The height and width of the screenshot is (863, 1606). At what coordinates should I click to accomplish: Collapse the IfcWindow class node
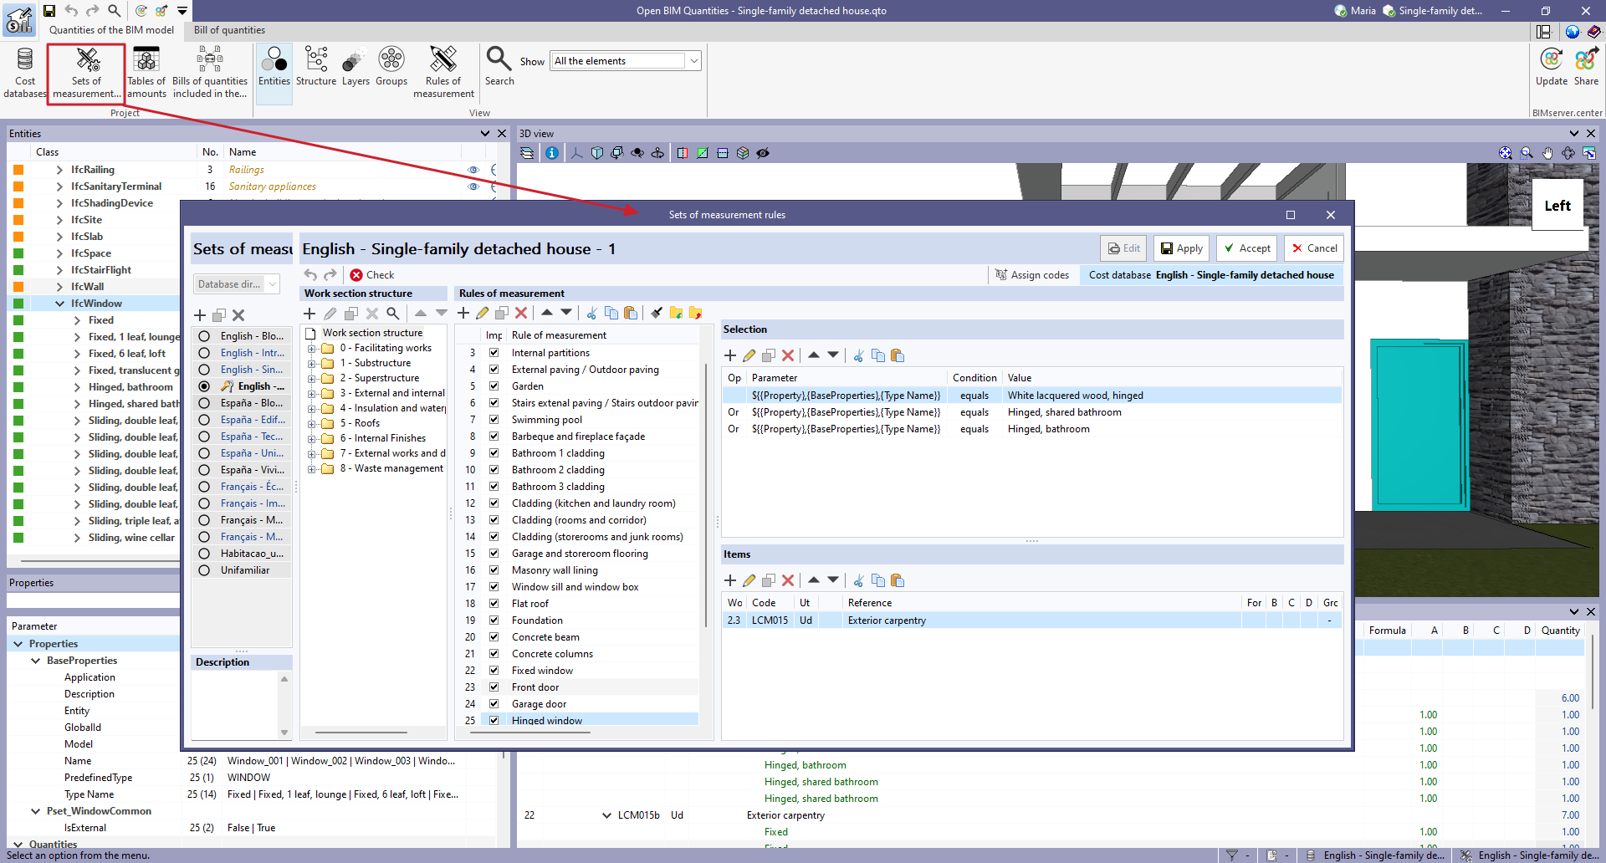(59, 304)
